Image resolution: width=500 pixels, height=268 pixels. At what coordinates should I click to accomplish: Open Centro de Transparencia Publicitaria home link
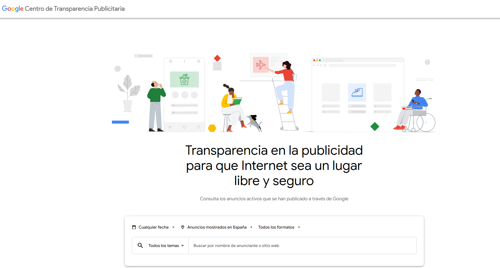tap(74, 9)
